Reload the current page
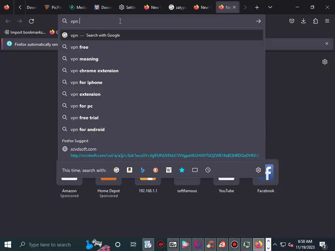Image resolution: width=335 pixels, height=251 pixels. coord(31,21)
